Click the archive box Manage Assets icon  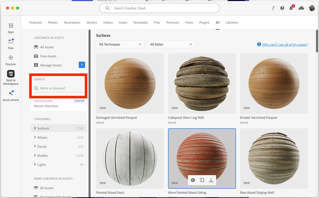point(36,65)
